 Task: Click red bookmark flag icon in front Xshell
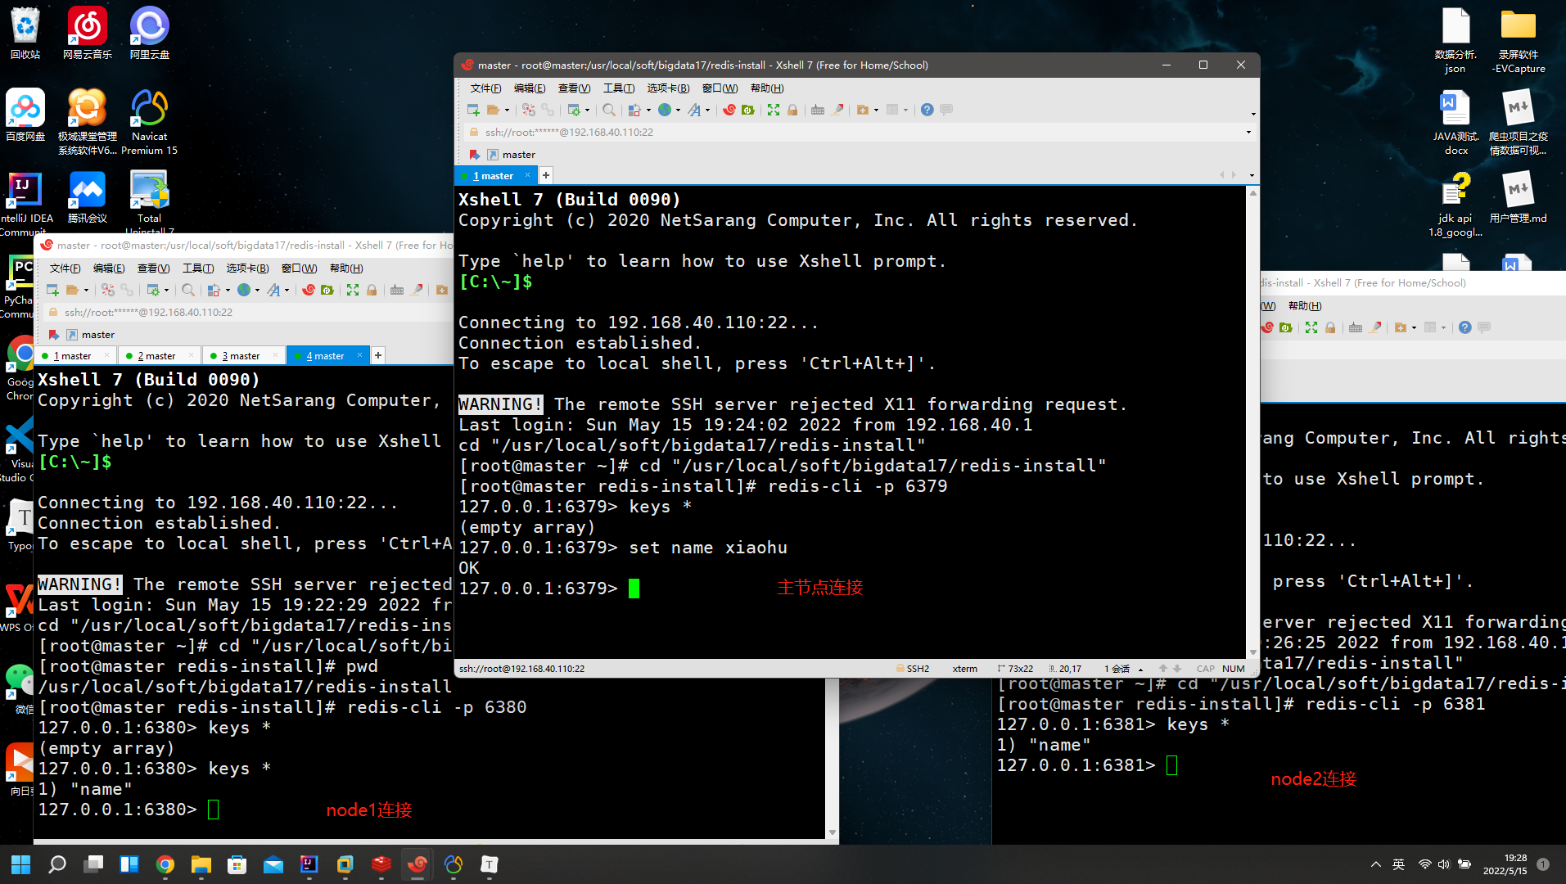pos(474,155)
